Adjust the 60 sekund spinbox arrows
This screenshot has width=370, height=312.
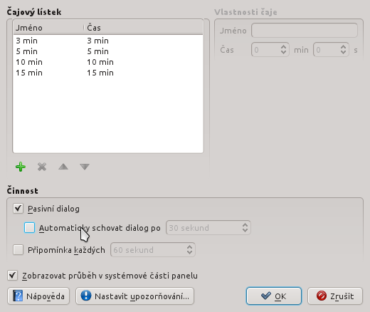[189, 250]
